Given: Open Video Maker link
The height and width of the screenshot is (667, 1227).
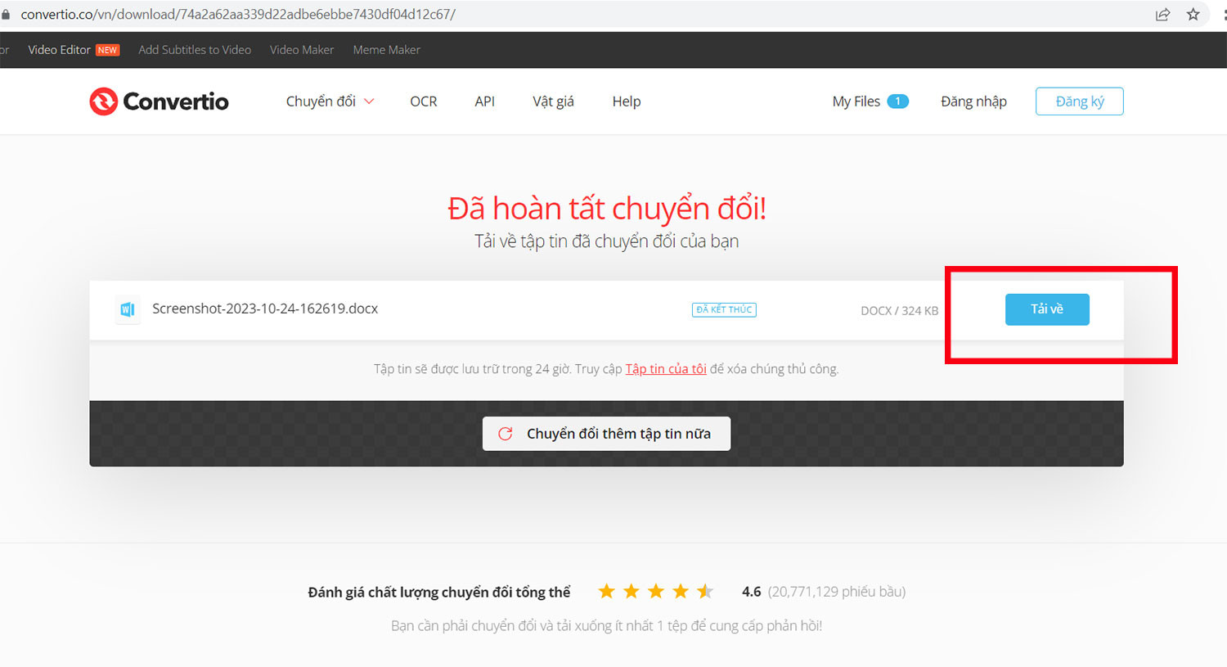Looking at the screenshot, I should (x=302, y=50).
